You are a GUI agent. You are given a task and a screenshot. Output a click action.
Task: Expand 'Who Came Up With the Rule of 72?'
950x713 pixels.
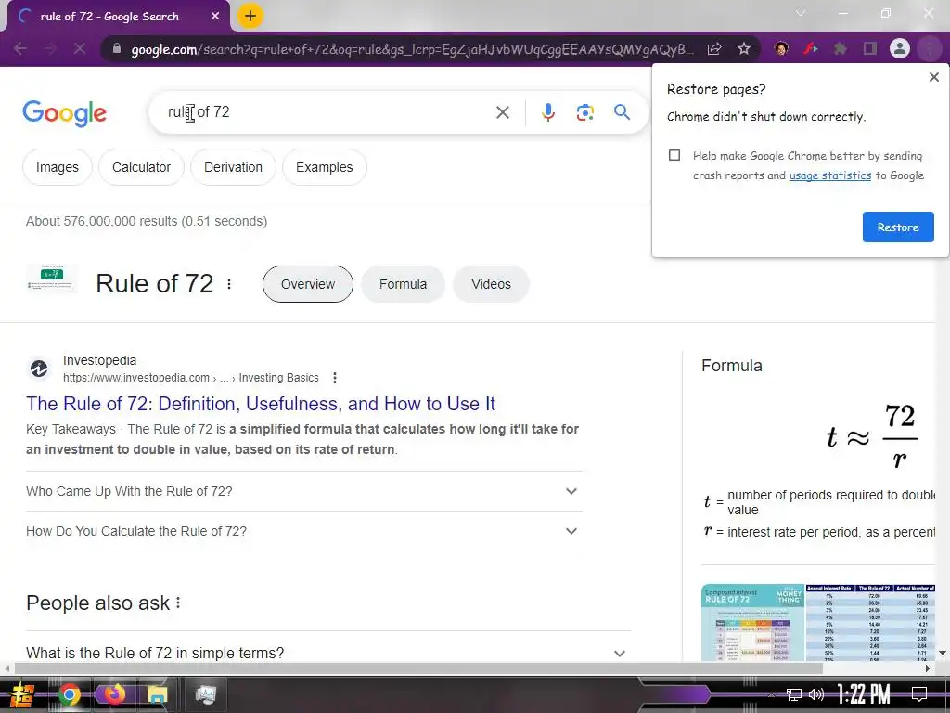pyautogui.click(x=304, y=491)
